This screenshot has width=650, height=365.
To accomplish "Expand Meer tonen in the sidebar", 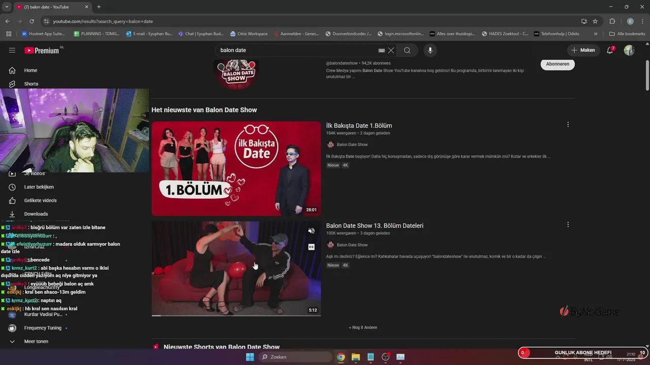I will coord(36,342).
